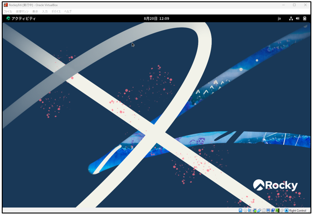Open the デバイス menu

click(56, 11)
